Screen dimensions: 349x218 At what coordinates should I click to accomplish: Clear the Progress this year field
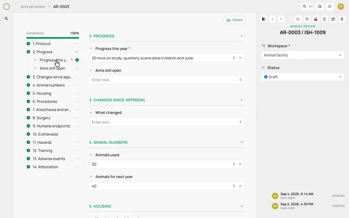(x=240, y=58)
